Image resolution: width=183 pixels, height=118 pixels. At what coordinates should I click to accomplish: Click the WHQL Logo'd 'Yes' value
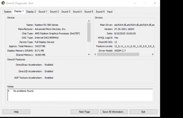click(x=116, y=38)
